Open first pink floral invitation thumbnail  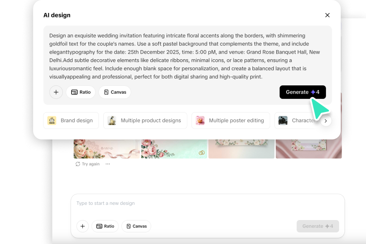pos(106,149)
